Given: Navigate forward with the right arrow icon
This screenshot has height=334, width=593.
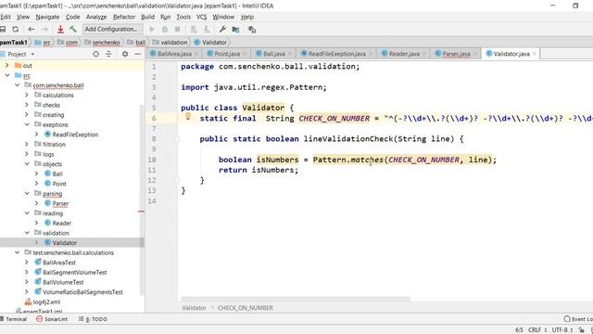Looking at the screenshot, I should coord(44,29).
